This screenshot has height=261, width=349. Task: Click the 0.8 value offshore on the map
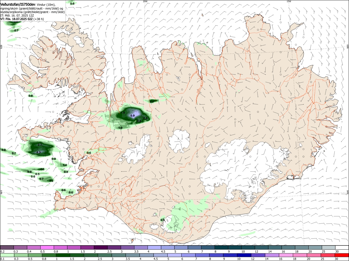(66, 172)
